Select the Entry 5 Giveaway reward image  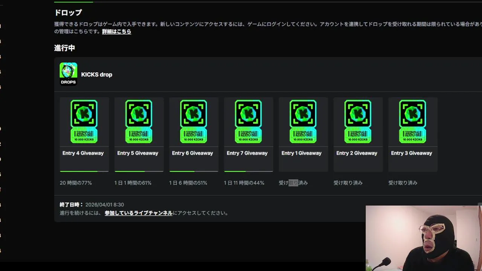(x=139, y=122)
